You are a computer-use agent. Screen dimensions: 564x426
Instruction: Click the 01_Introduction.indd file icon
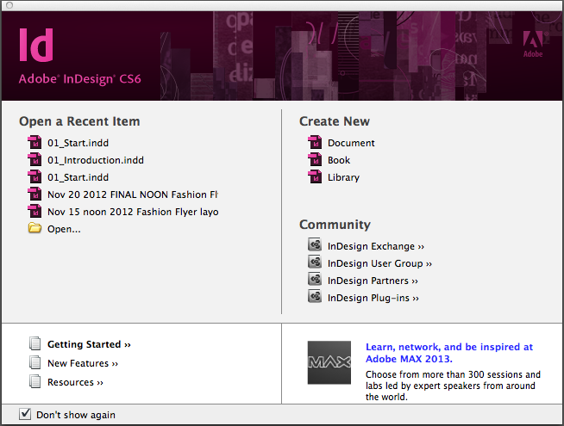34,160
